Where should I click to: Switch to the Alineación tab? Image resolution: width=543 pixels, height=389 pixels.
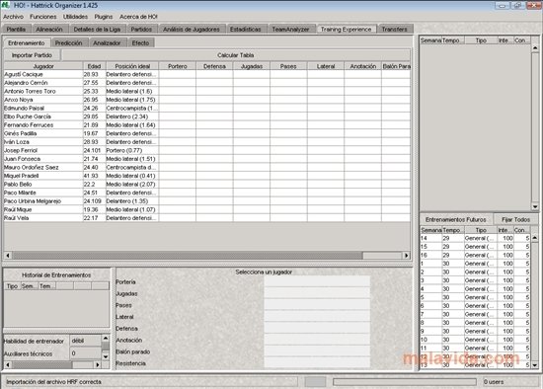pyautogui.click(x=49, y=29)
